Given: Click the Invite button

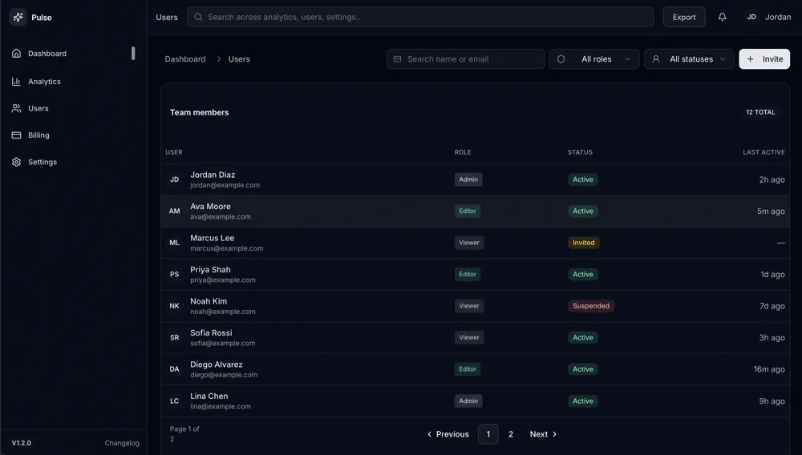Looking at the screenshot, I should click(764, 59).
